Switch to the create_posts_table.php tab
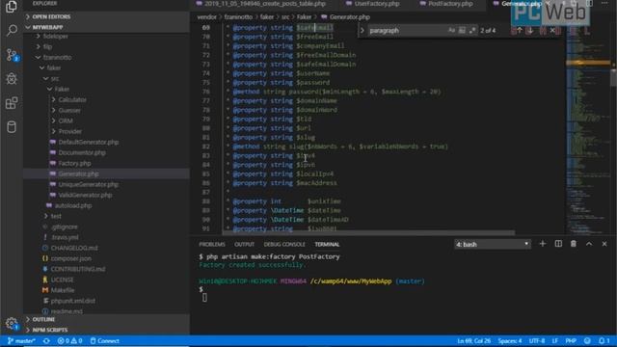Image resolution: width=617 pixels, height=347 pixels. coord(261,4)
